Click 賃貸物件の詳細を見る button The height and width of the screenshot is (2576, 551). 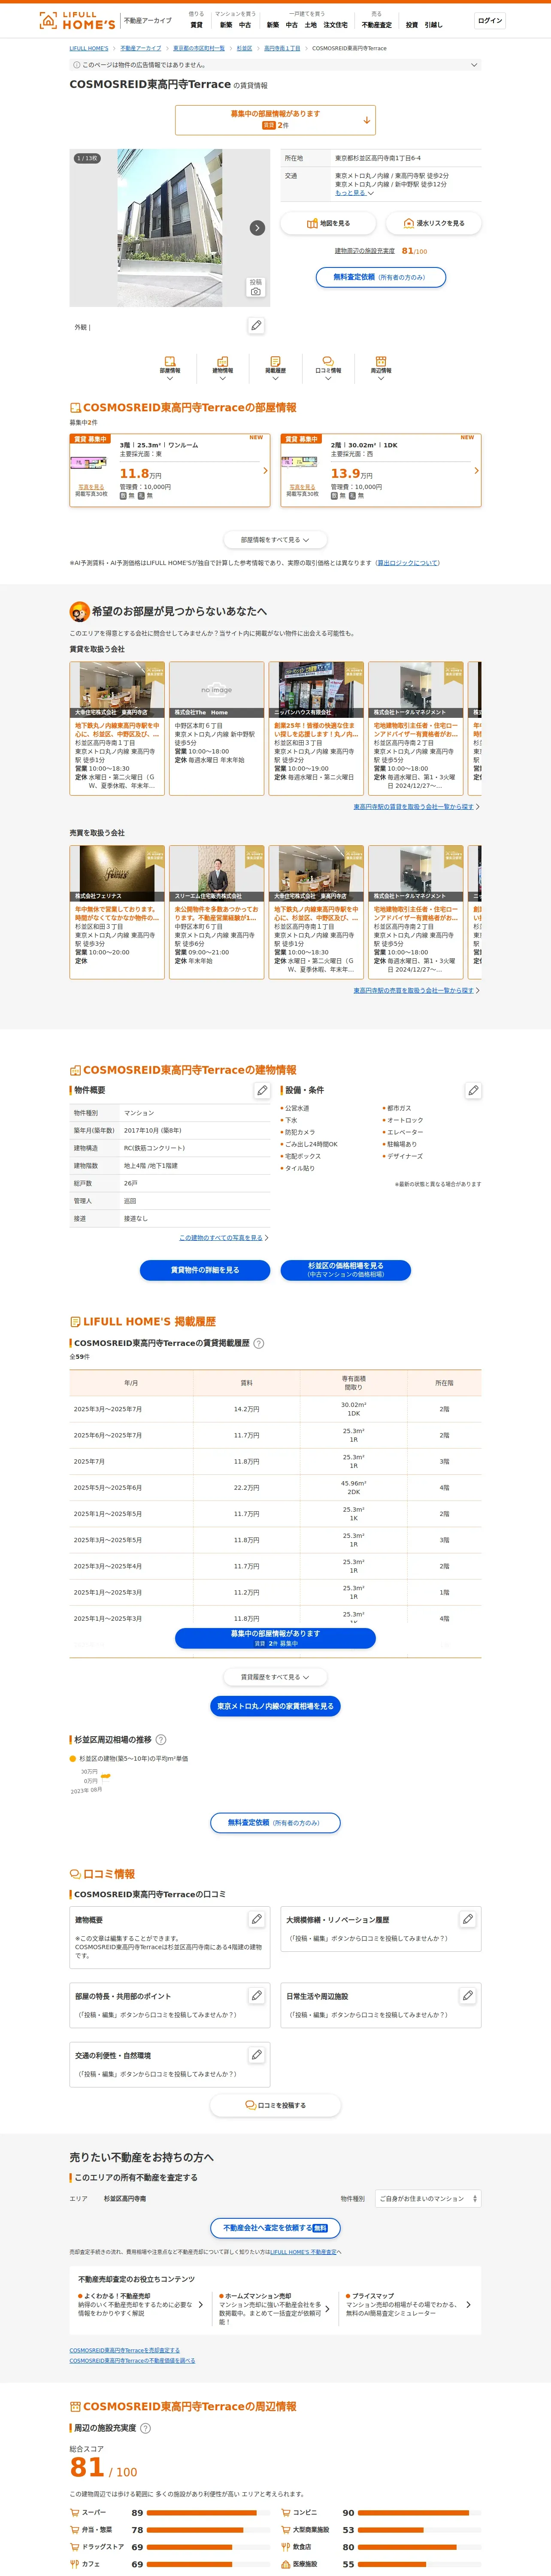pos(205,1270)
